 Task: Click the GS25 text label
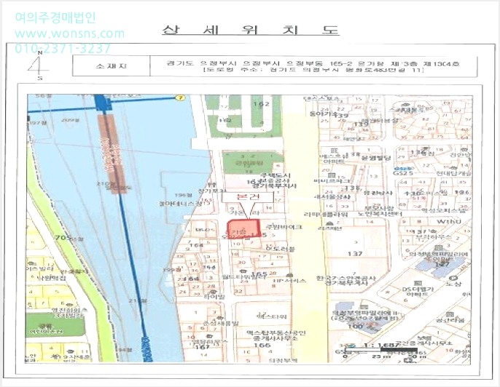pyautogui.click(x=403, y=173)
